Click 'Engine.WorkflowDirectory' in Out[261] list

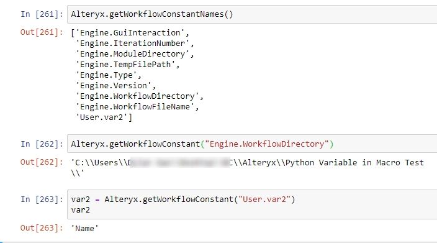click(x=137, y=96)
